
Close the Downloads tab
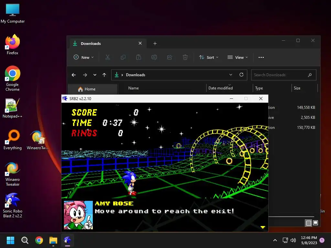(x=140, y=43)
